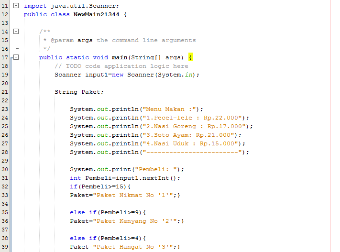Click the 'Scanner input1=new Scanner(System.in);' line

point(127,75)
